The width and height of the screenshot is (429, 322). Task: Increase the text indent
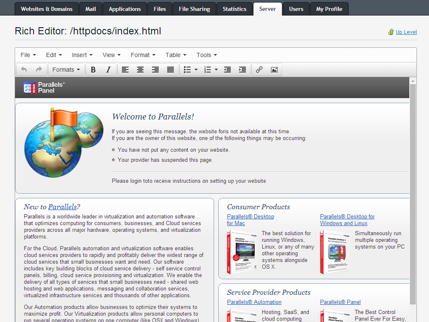point(242,70)
